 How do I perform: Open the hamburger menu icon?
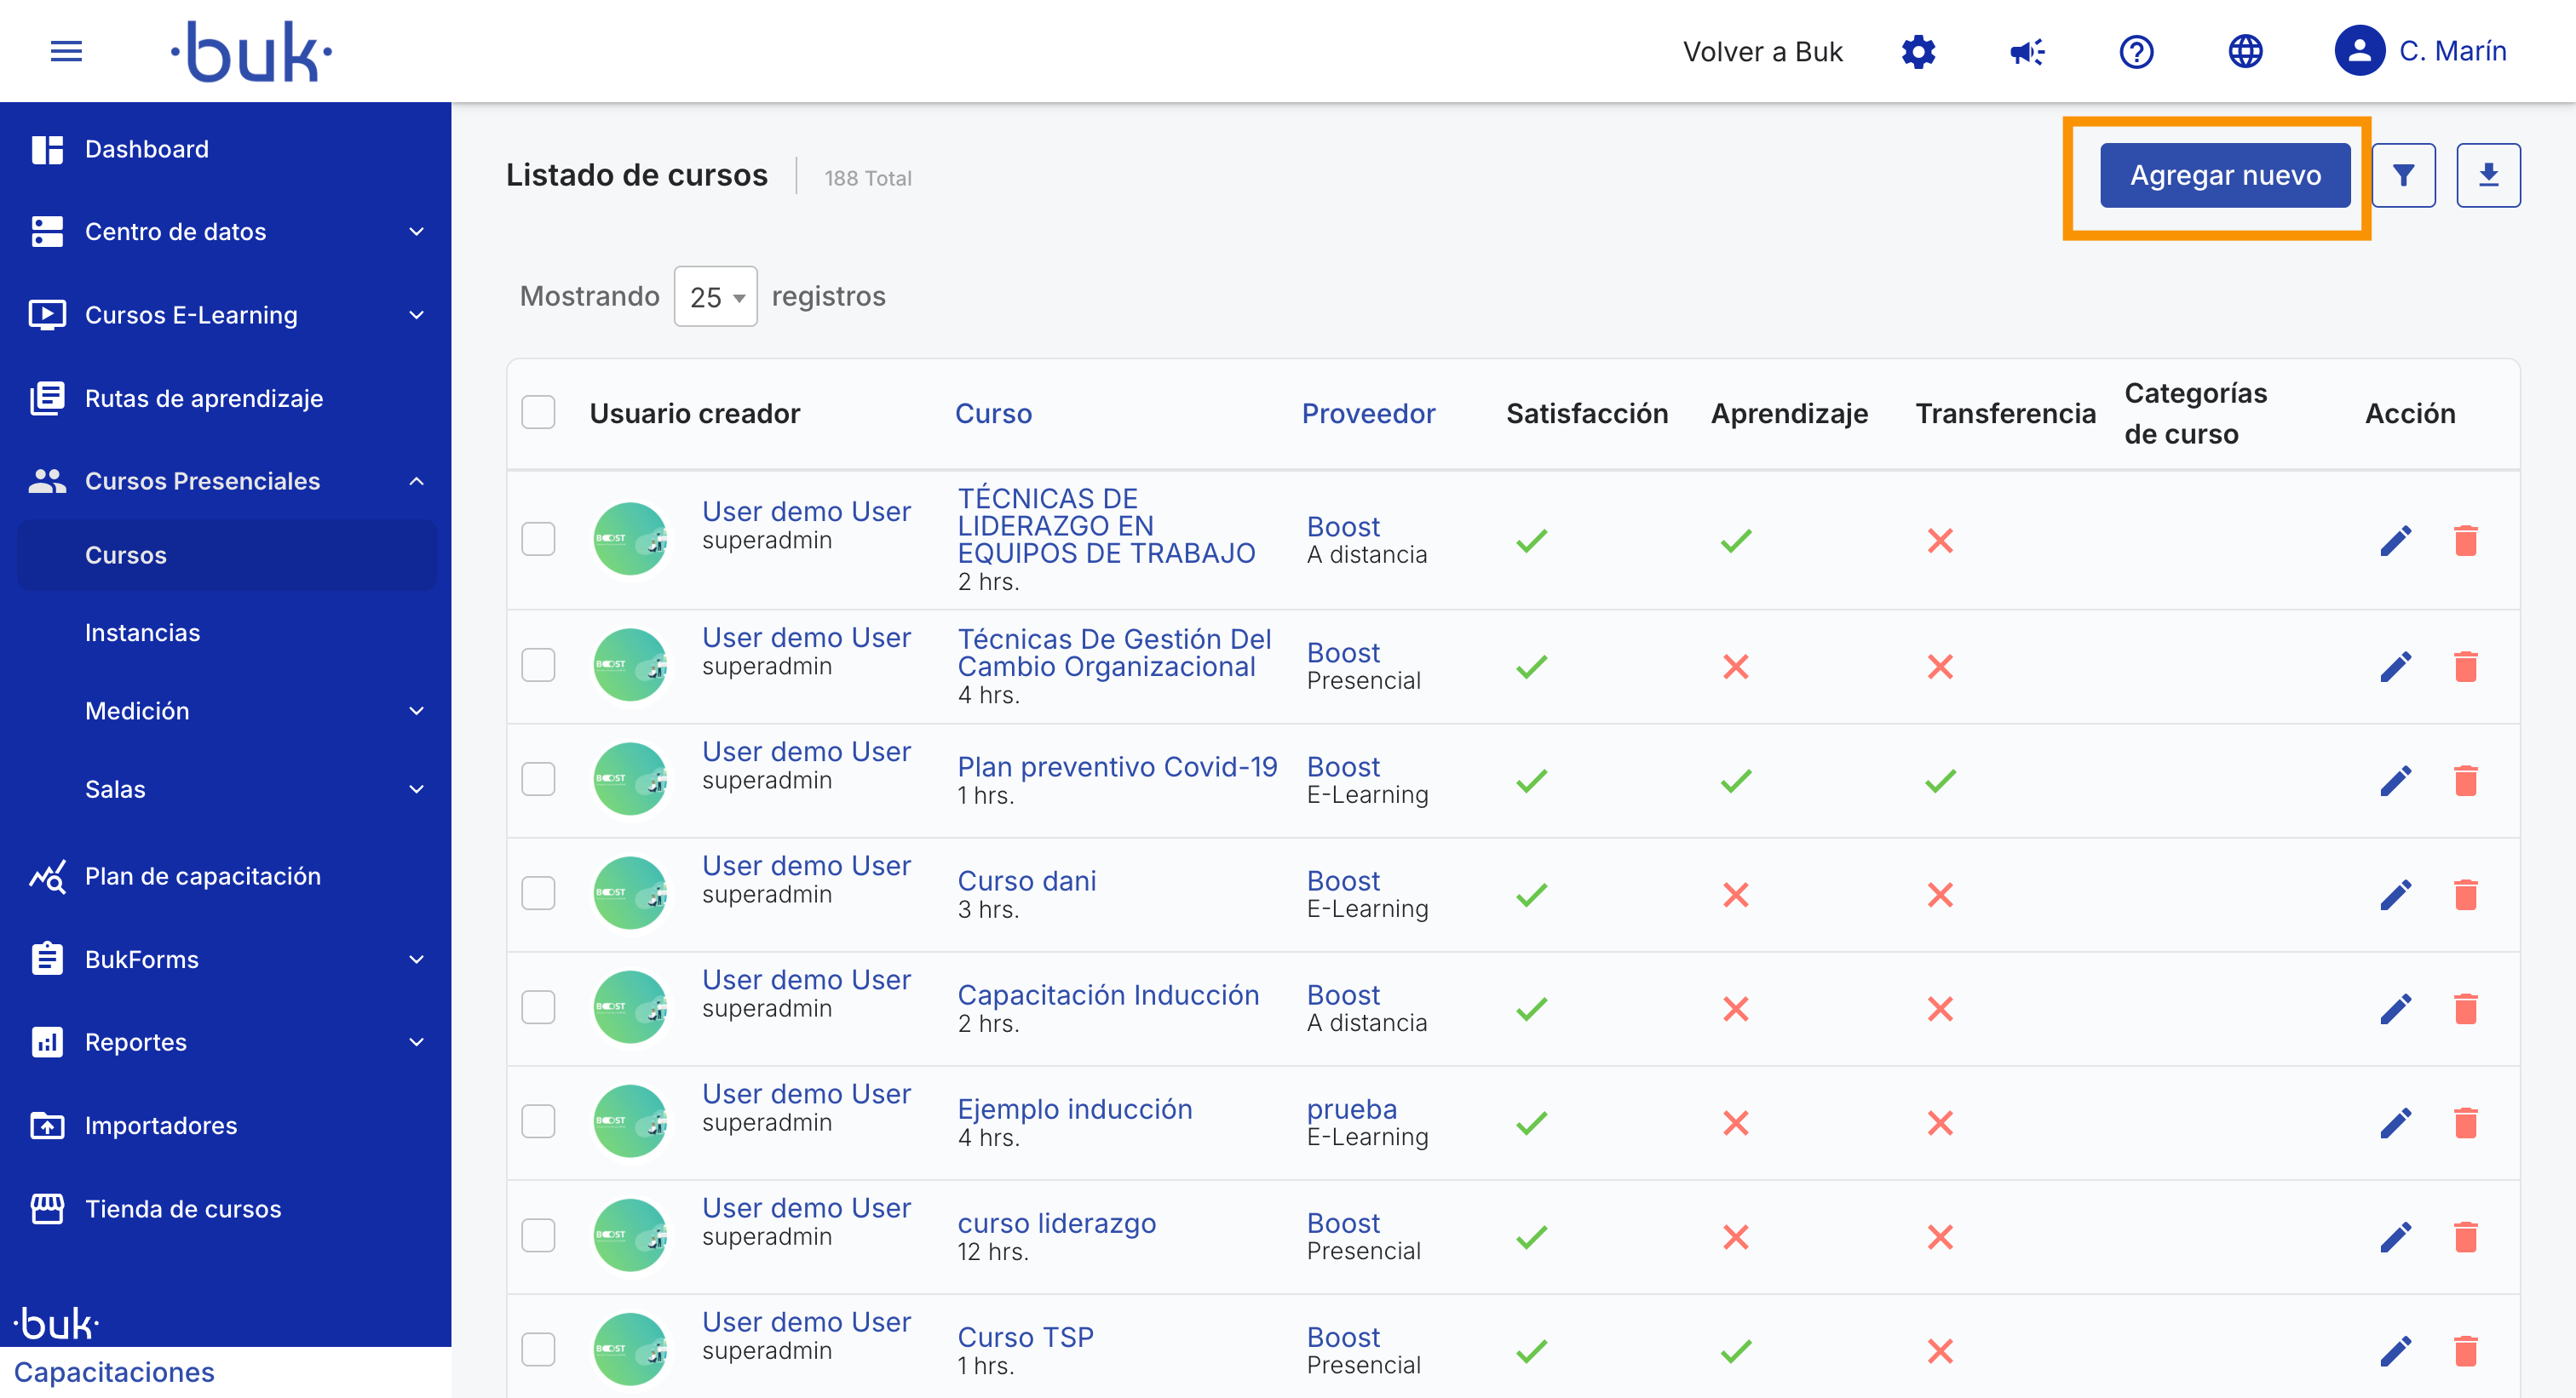tap(66, 51)
